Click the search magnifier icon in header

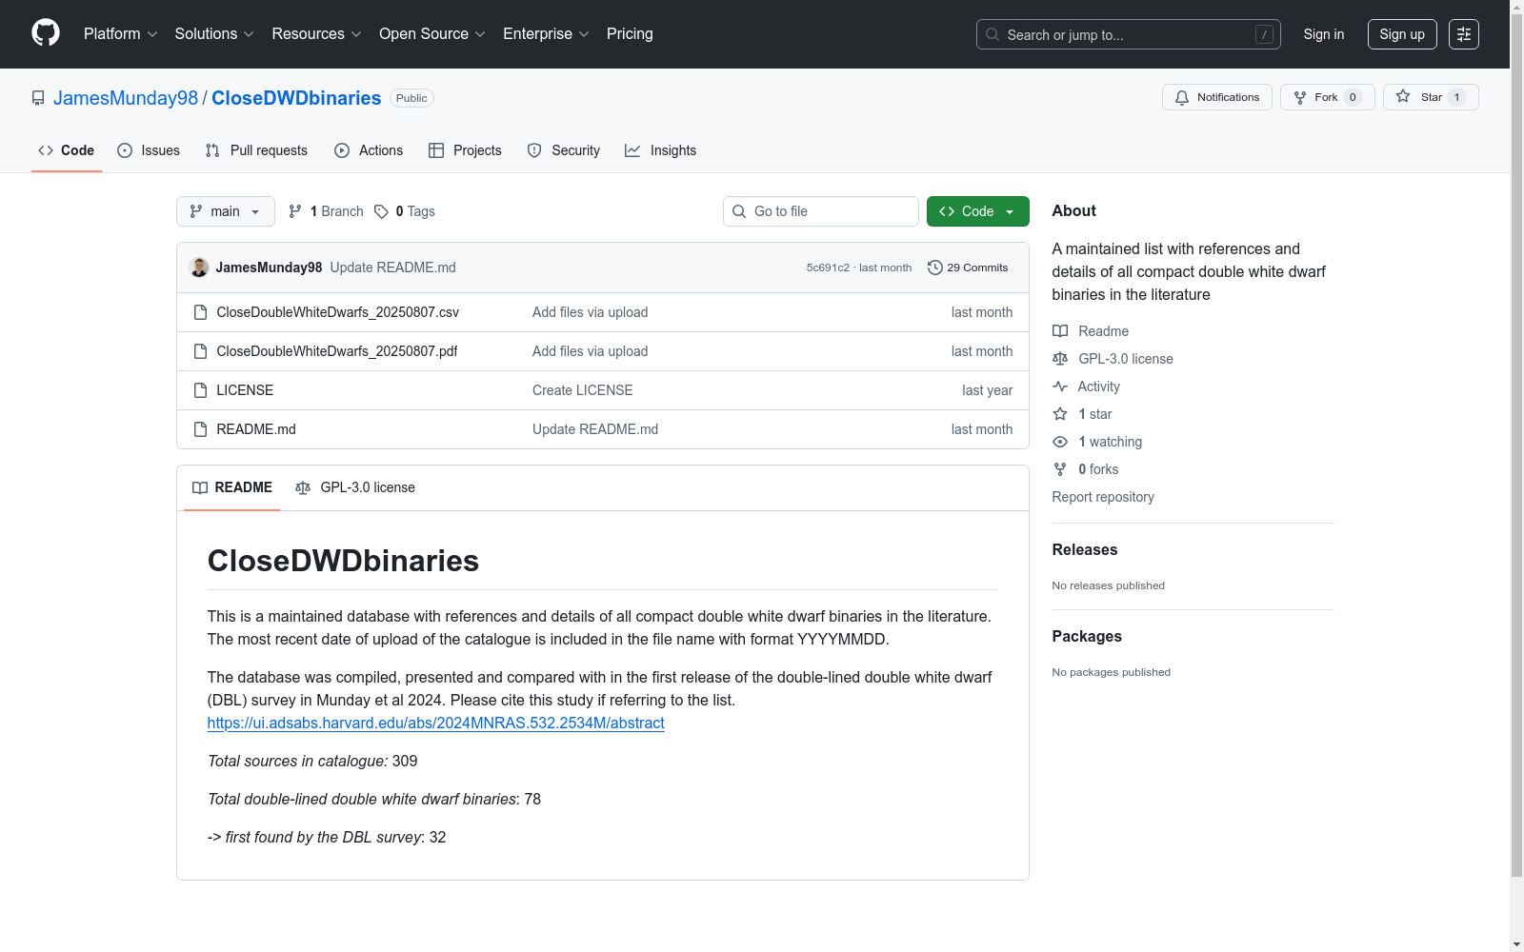click(993, 34)
